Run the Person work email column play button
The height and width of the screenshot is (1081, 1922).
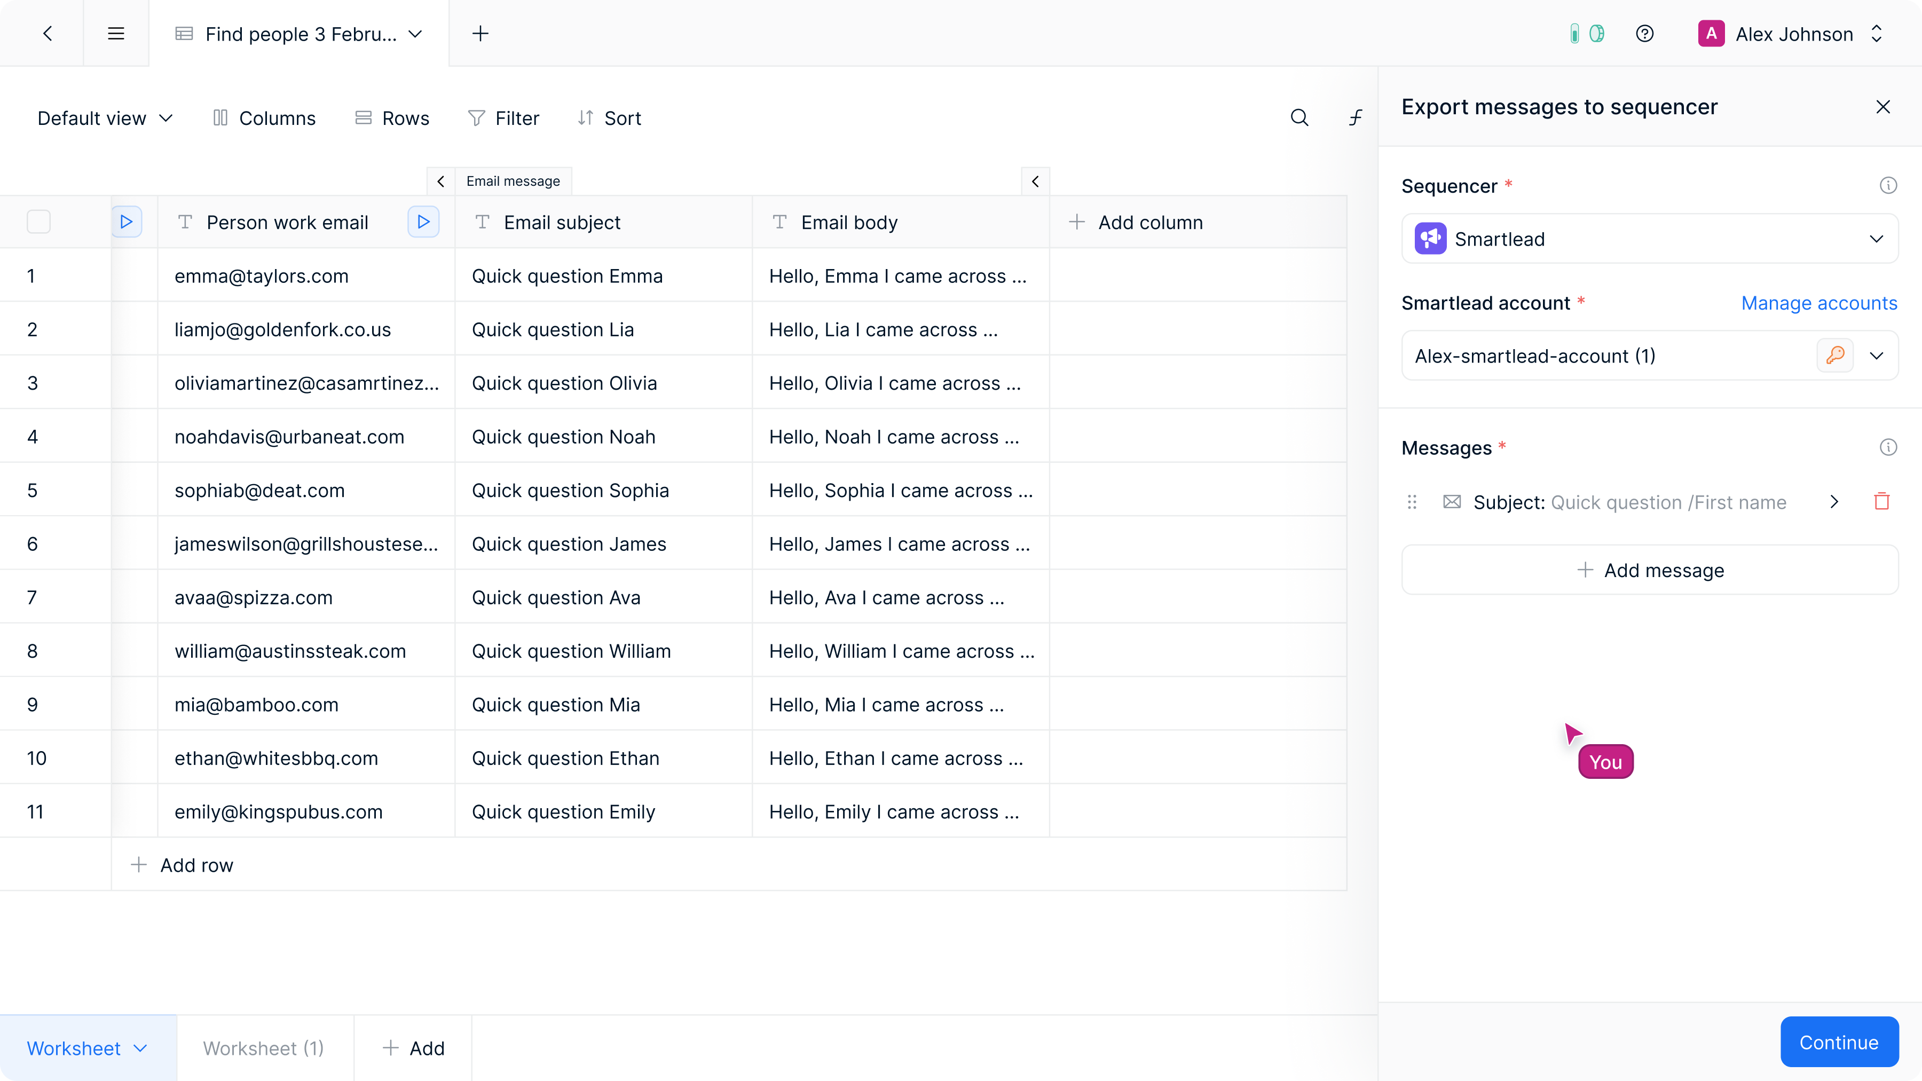click(423, 222)
